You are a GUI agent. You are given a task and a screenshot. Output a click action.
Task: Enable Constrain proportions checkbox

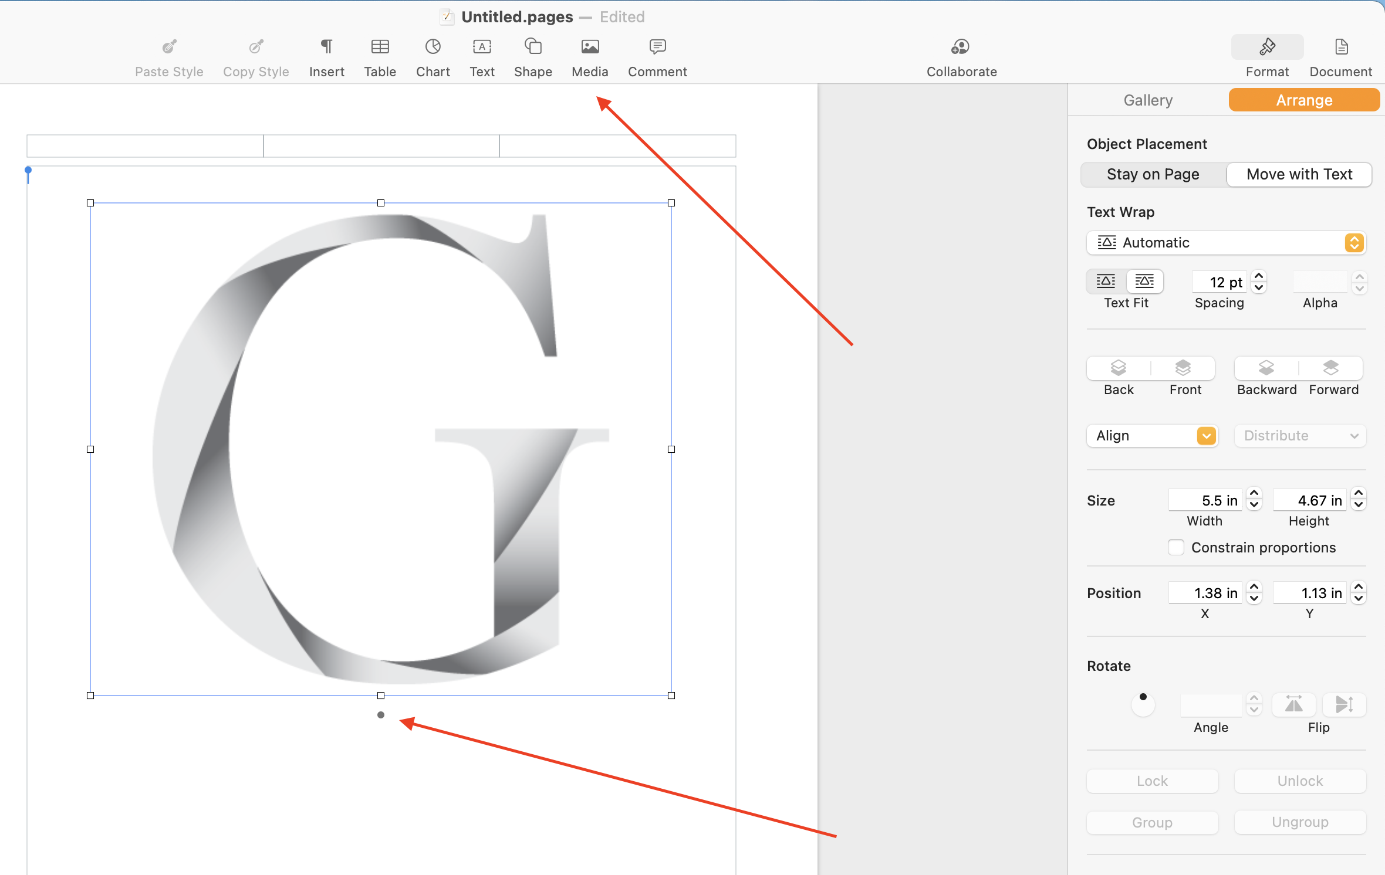pyautogui.click(x=1175, y=547)
